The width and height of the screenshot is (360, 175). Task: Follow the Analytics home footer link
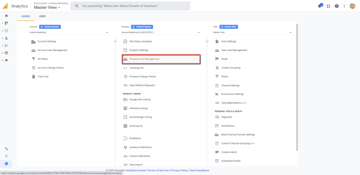pos(136,170)
